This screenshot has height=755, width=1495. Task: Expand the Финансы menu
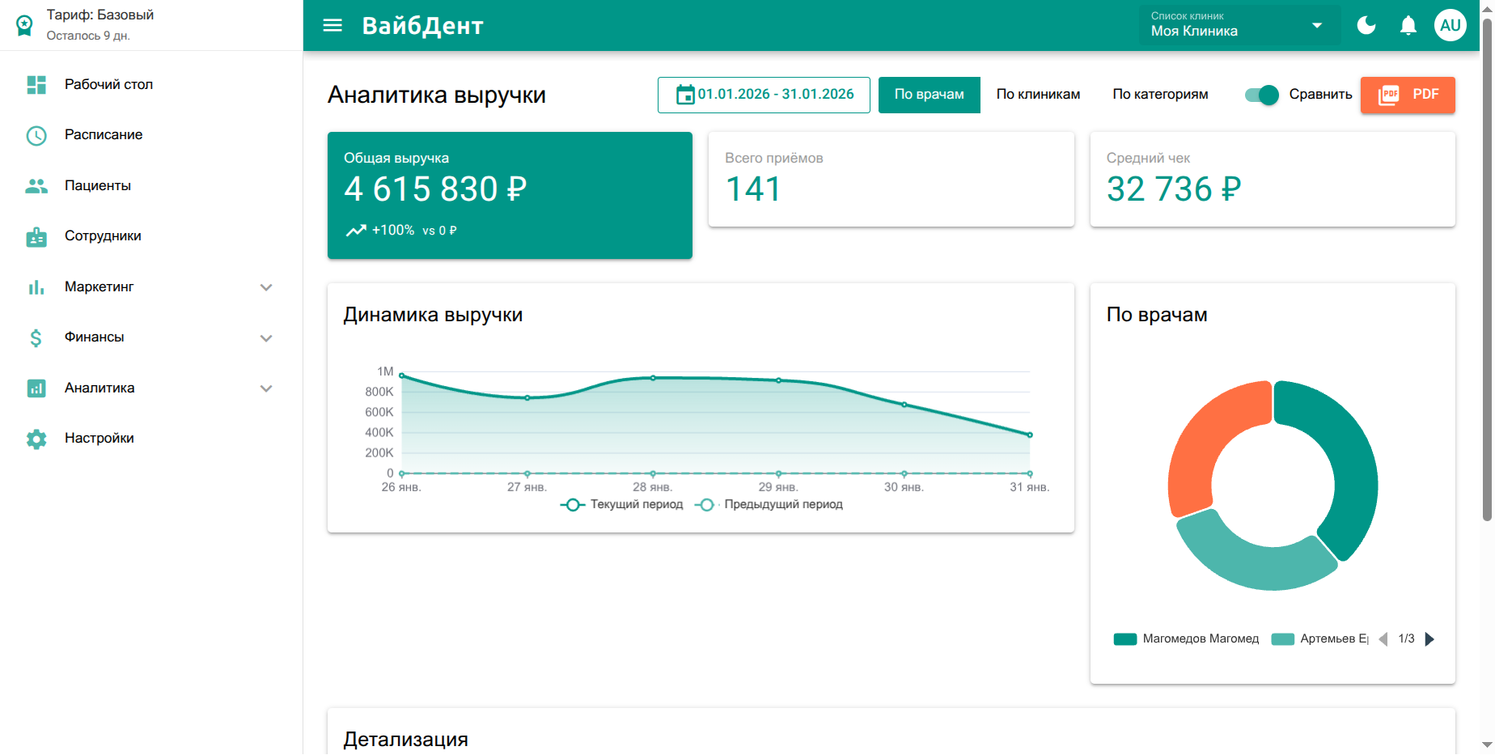(94, 337)
